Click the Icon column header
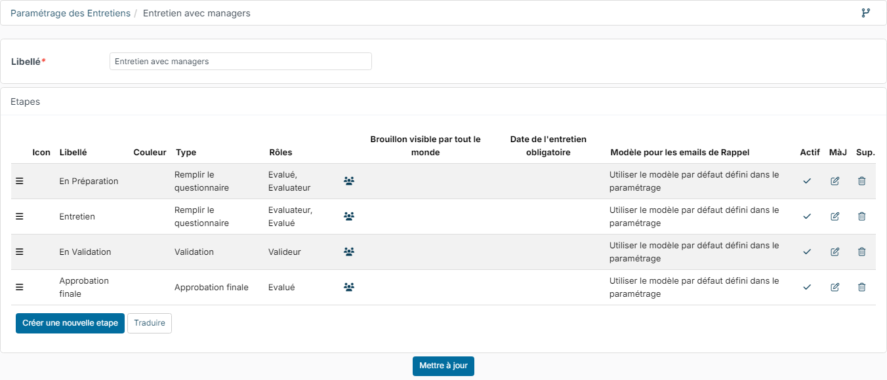Viewport: 887px width, 380px height. tap(41, 152)
